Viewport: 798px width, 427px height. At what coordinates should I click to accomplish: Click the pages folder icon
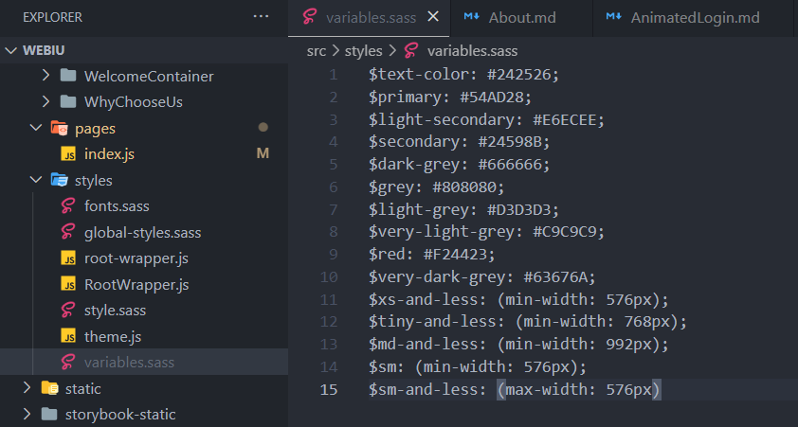[59, 128]
